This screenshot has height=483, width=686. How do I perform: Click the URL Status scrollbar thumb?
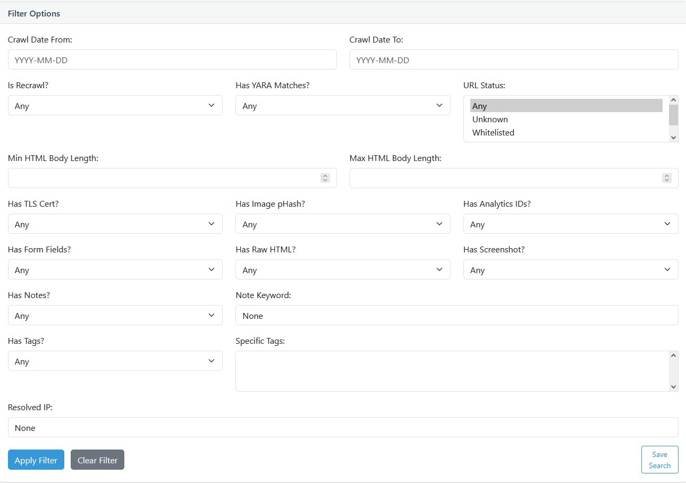(674, 115)
